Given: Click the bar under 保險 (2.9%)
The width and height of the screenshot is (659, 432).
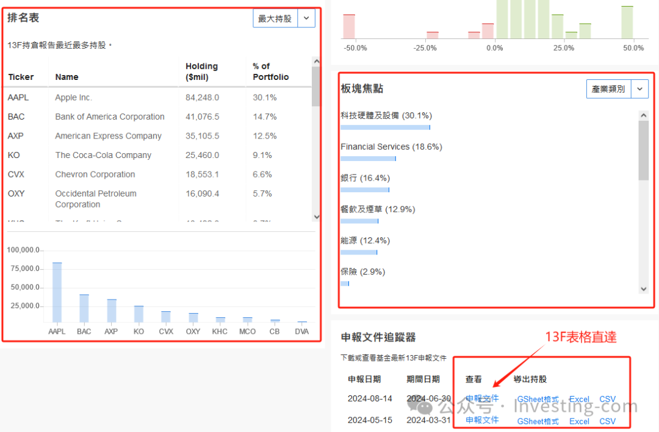Looking at the screenshot, I should [345, 284].
